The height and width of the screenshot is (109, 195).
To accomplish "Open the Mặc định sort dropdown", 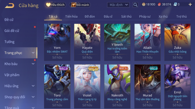I will click(118, 5).
